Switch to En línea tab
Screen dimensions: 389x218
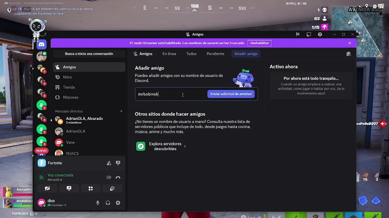point(169,54)
